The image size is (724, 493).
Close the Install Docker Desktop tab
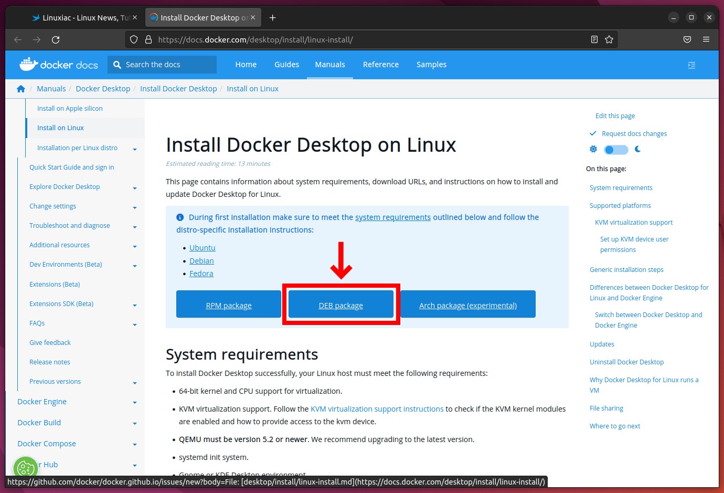click(253, 17)
